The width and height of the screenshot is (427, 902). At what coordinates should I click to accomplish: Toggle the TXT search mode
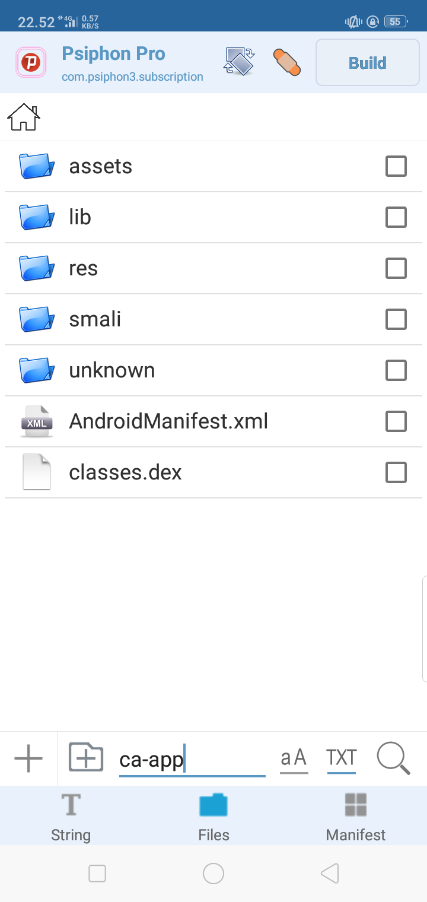pyautogui.click(x=341, y=758)
